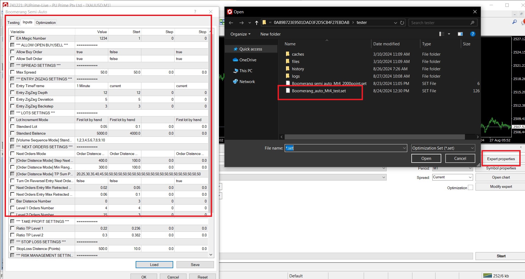The image size is (525, 279).
Task: Click the Open chart button
Action: click(x=501, y=177)
